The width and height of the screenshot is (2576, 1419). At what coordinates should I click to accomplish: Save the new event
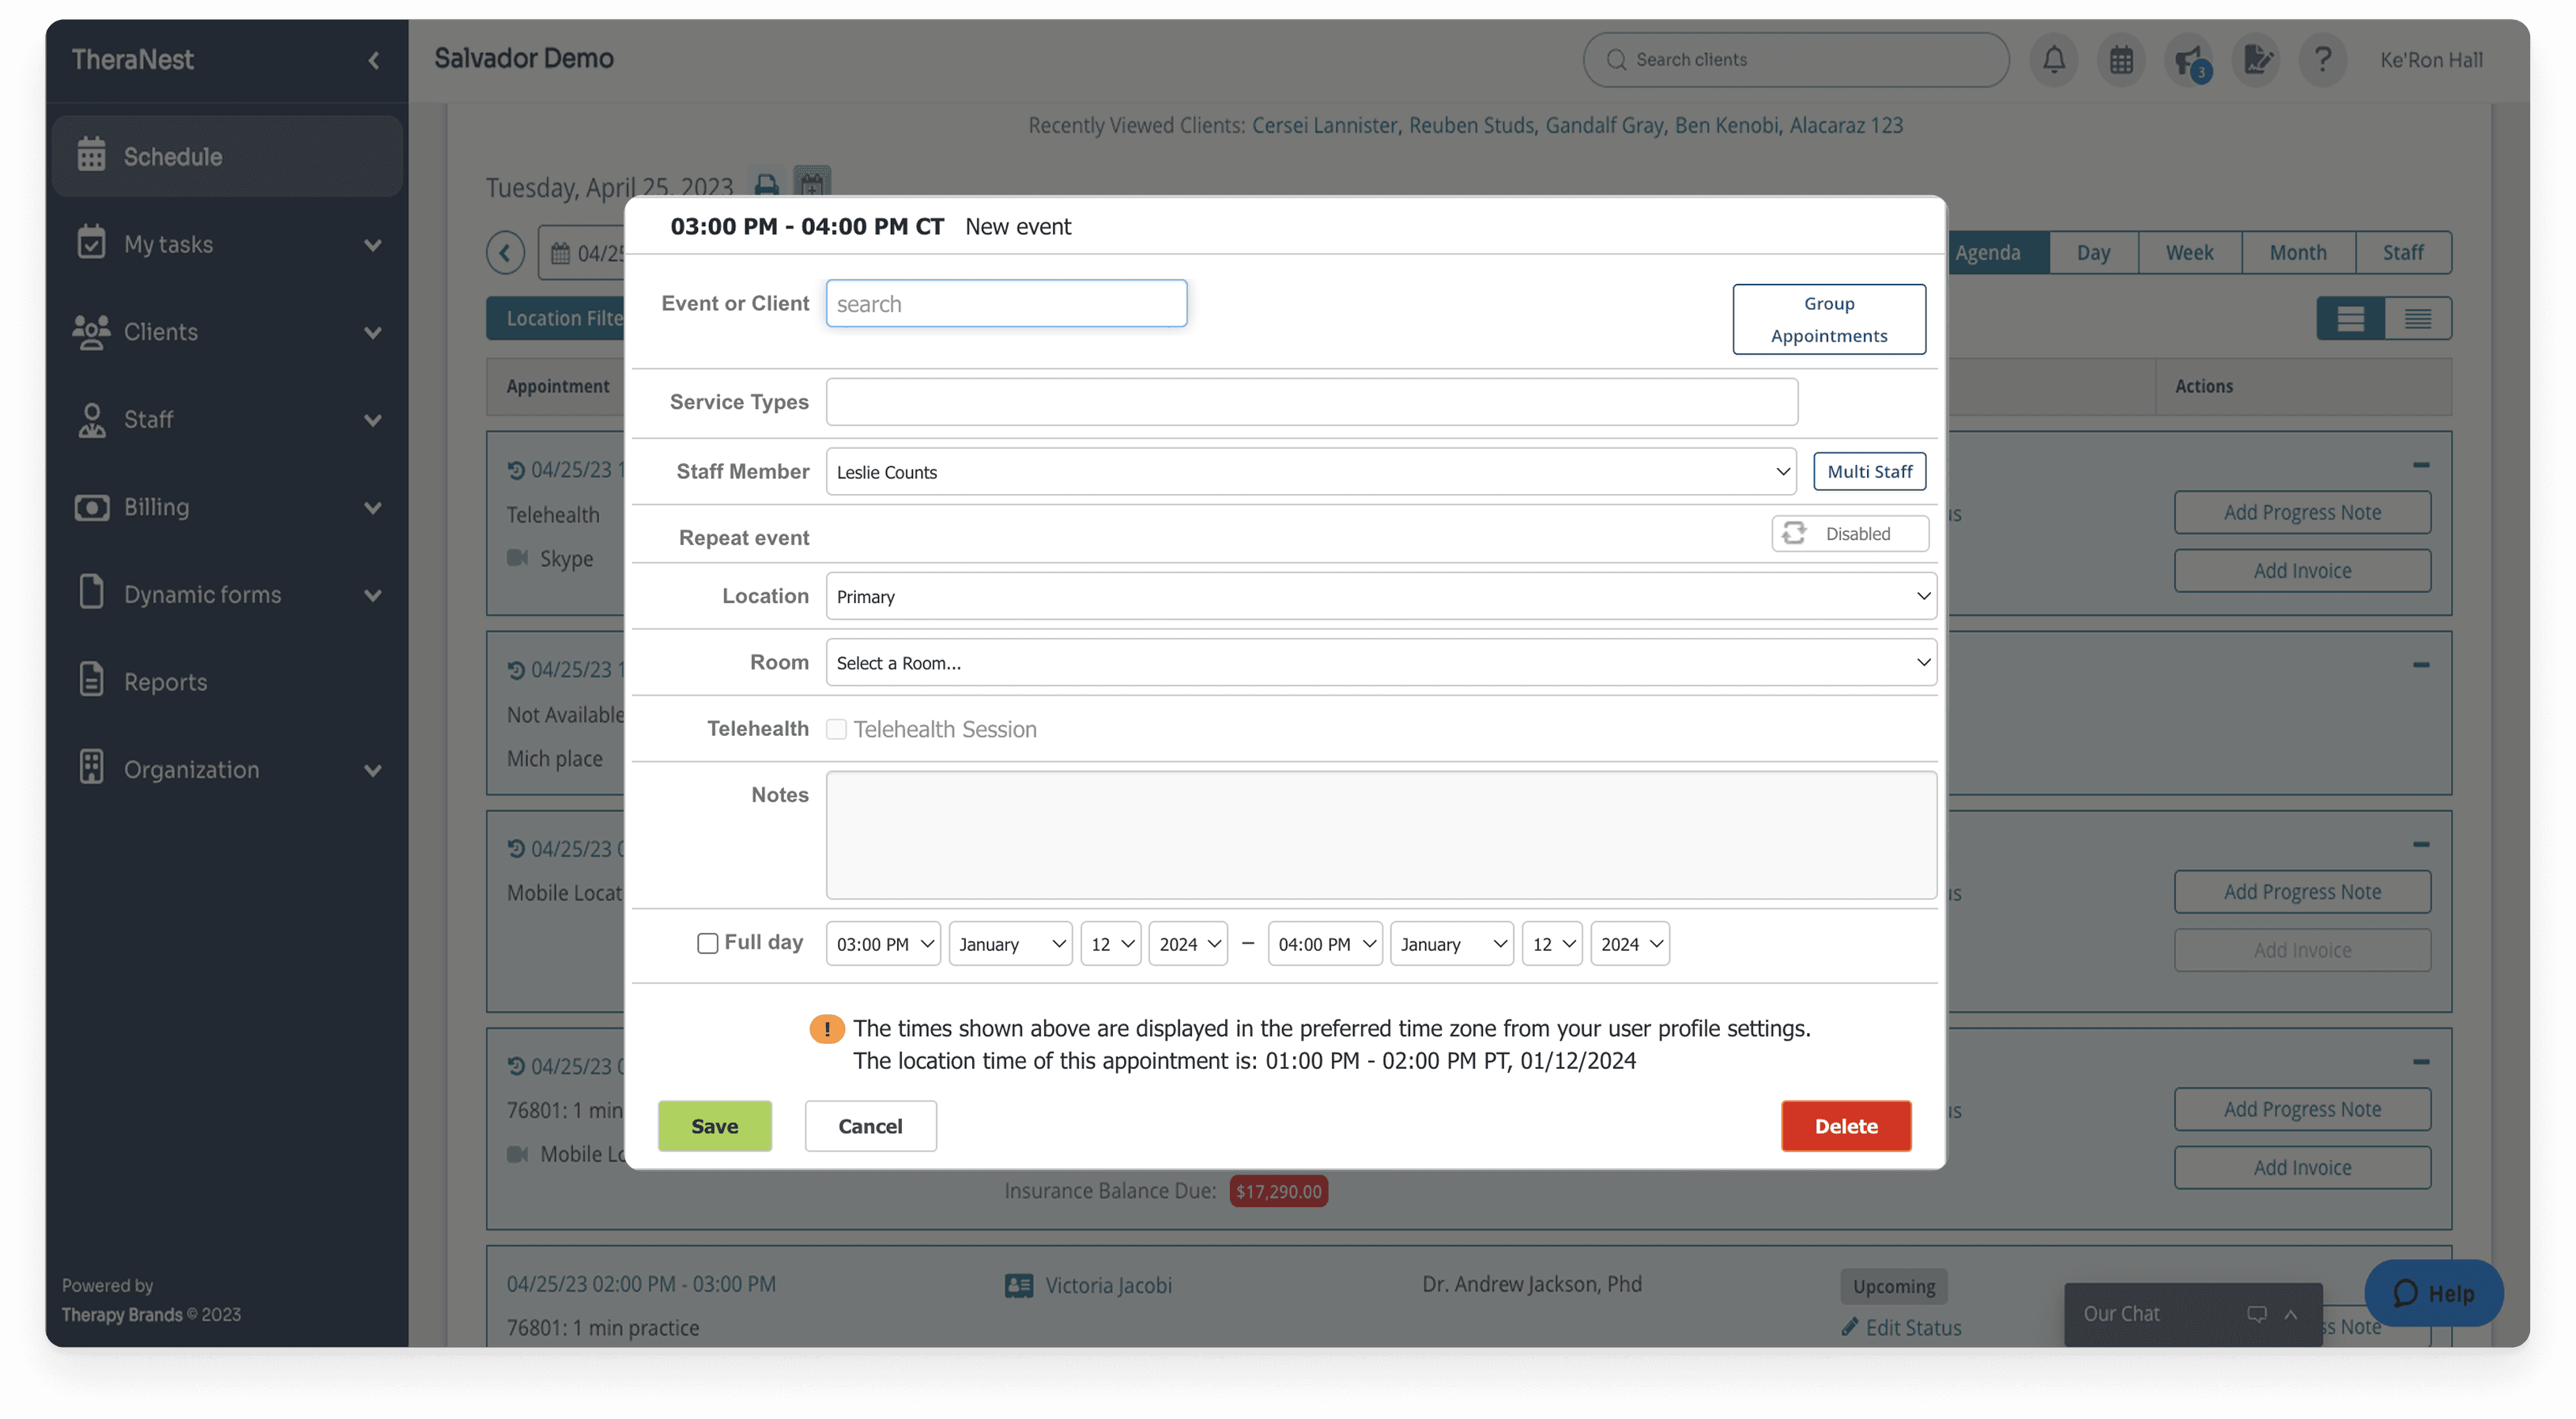click(714, 1125)
